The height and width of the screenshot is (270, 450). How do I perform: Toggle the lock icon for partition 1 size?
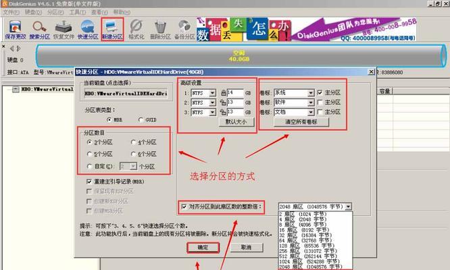coord(223,92)
